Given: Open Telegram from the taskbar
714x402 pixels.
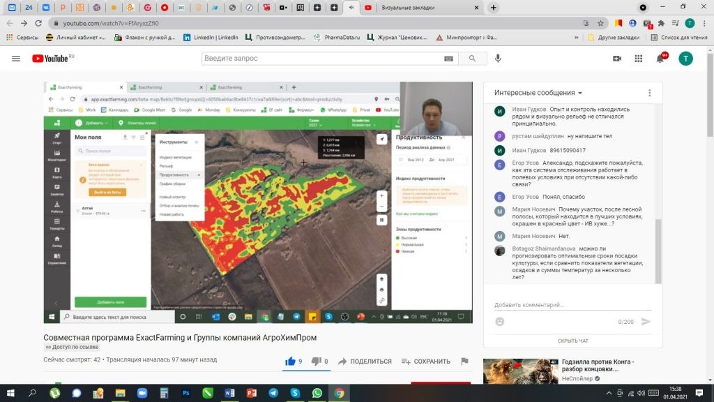Looking at the screenshot, I should pos(273,393).
